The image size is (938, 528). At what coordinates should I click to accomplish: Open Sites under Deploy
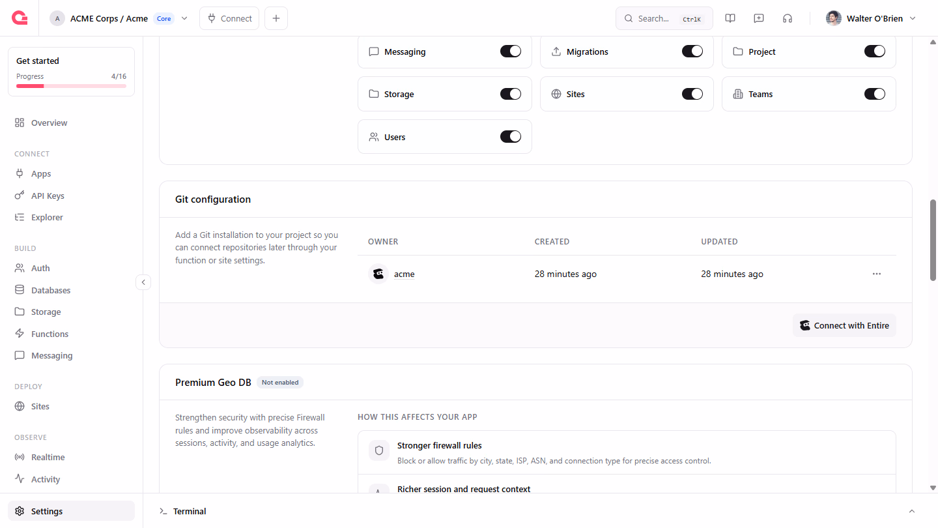72,406
